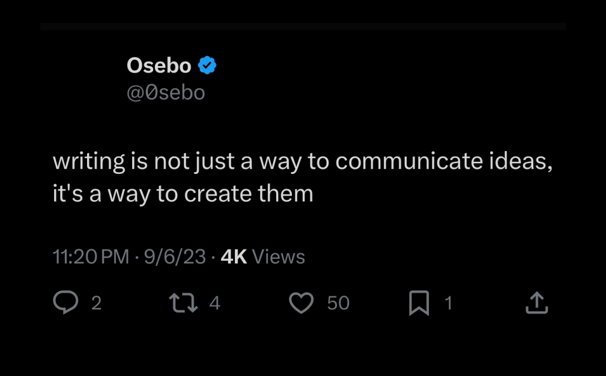Click the bold 4K view count

click(x=234, y=257)
